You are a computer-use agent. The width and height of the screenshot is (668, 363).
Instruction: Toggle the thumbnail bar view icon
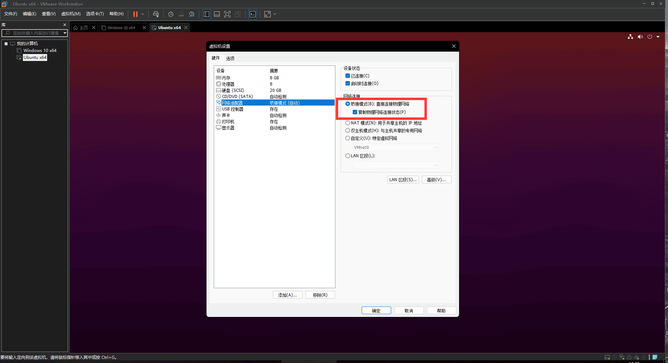(217, 14)
